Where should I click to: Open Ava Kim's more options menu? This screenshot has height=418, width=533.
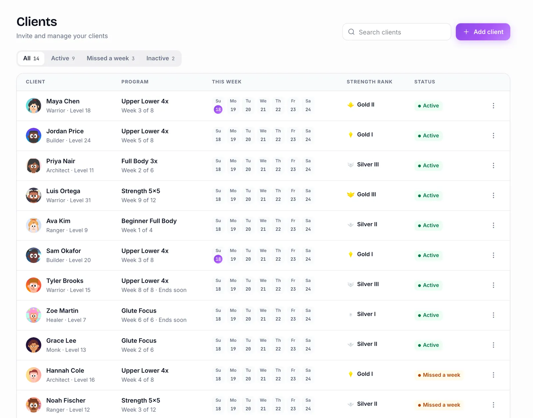pyautogui.click(x=493, y=225)
